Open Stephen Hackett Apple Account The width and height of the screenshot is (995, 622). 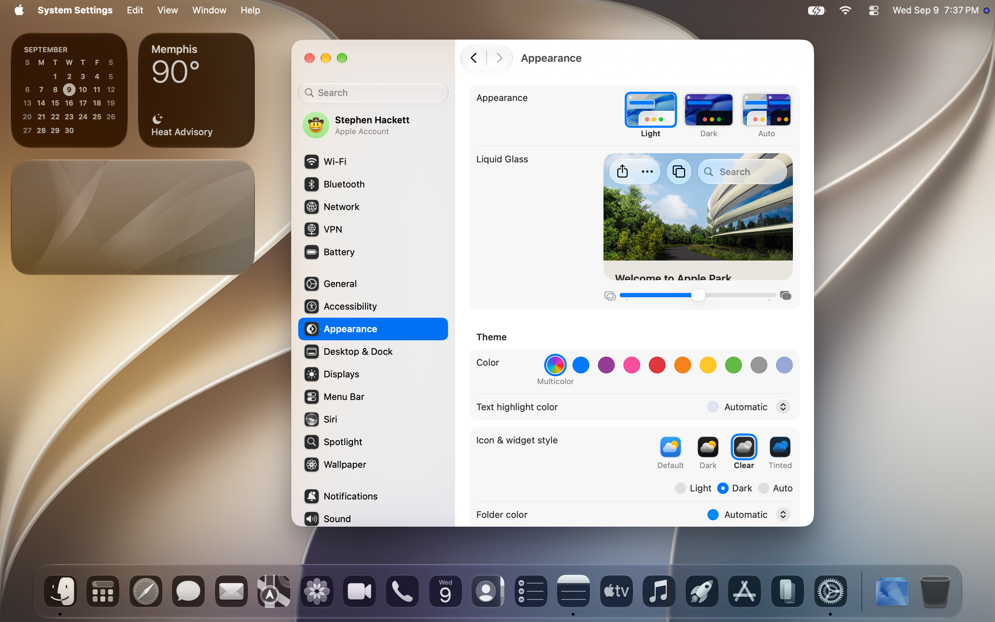coord(372,125)
